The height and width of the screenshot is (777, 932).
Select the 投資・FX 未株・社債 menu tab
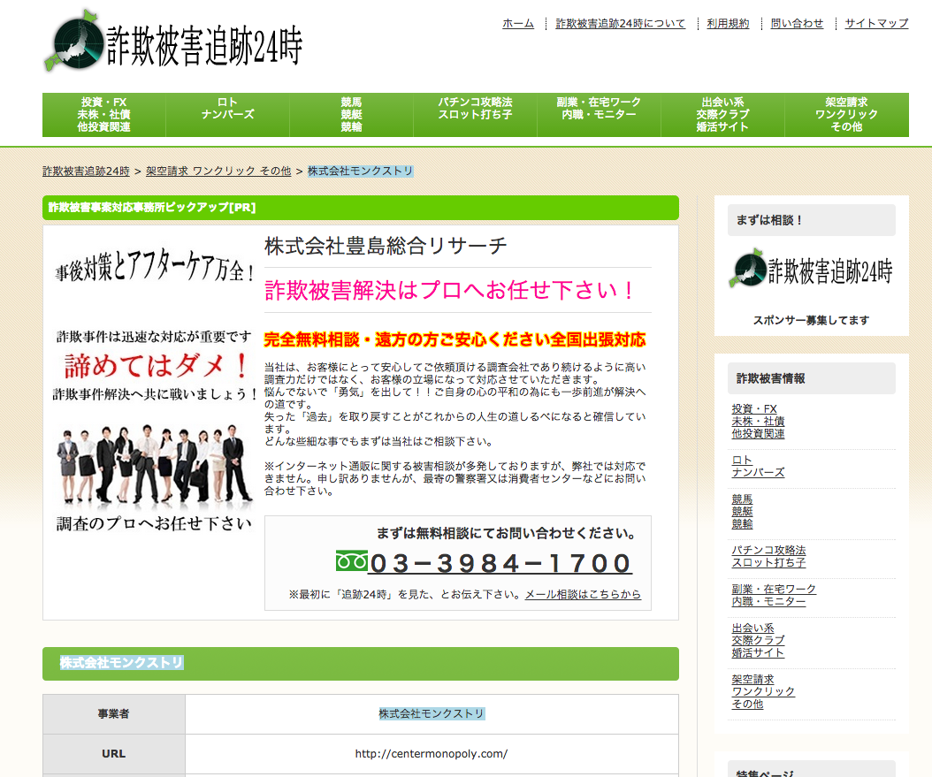coord(104,115)
